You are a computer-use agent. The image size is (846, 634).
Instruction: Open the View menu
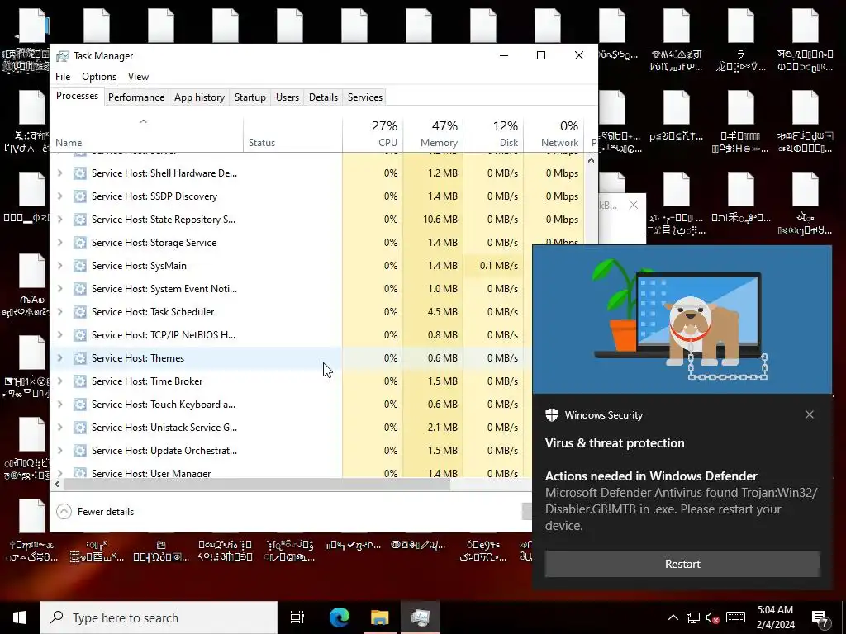138,77
